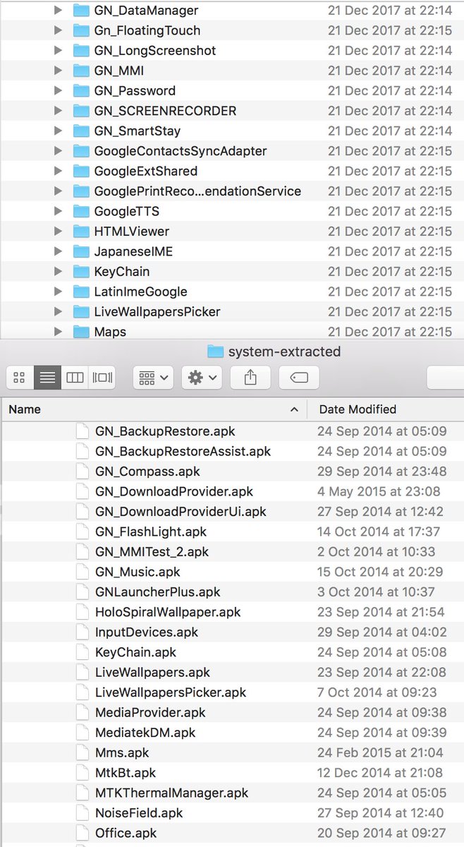Click the system-extracted folder title icon
This screenshot has width=464, height=847.
coord(216,352)
